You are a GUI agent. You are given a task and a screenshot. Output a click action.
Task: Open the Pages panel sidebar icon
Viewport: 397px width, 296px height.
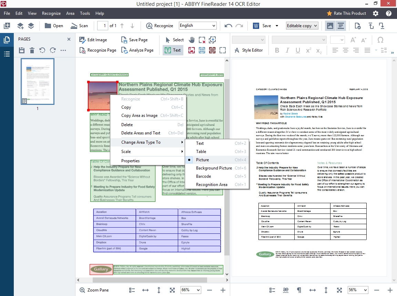pos(7,40)
